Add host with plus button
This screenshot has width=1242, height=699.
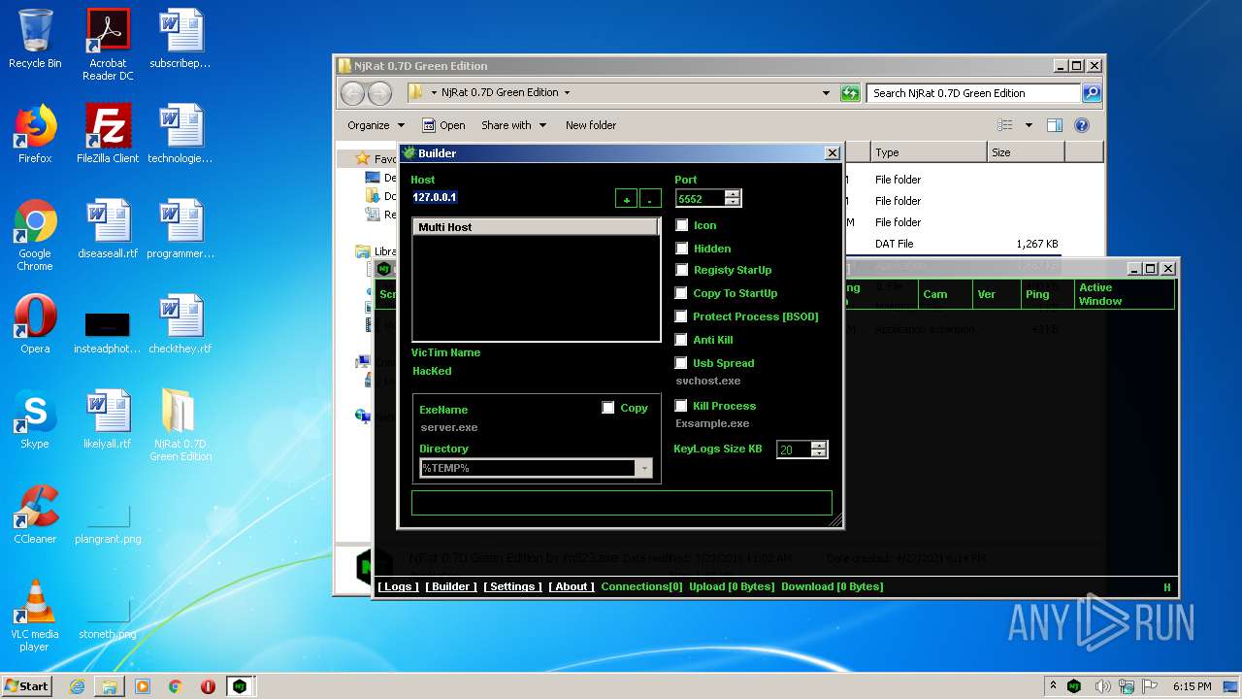tap(627, 199)
